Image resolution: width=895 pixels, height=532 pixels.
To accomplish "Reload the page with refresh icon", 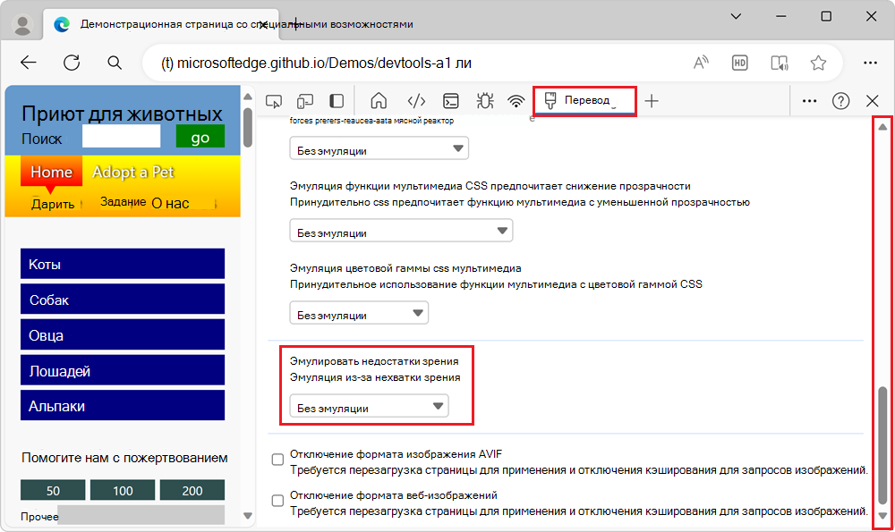I will coord(72,63).
